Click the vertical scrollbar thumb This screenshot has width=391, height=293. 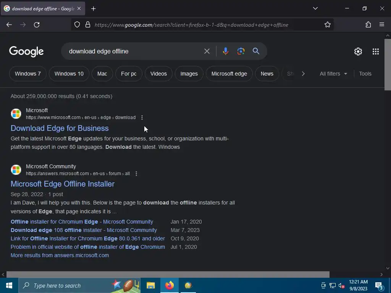pyautogui.click(x=388, y=64)
